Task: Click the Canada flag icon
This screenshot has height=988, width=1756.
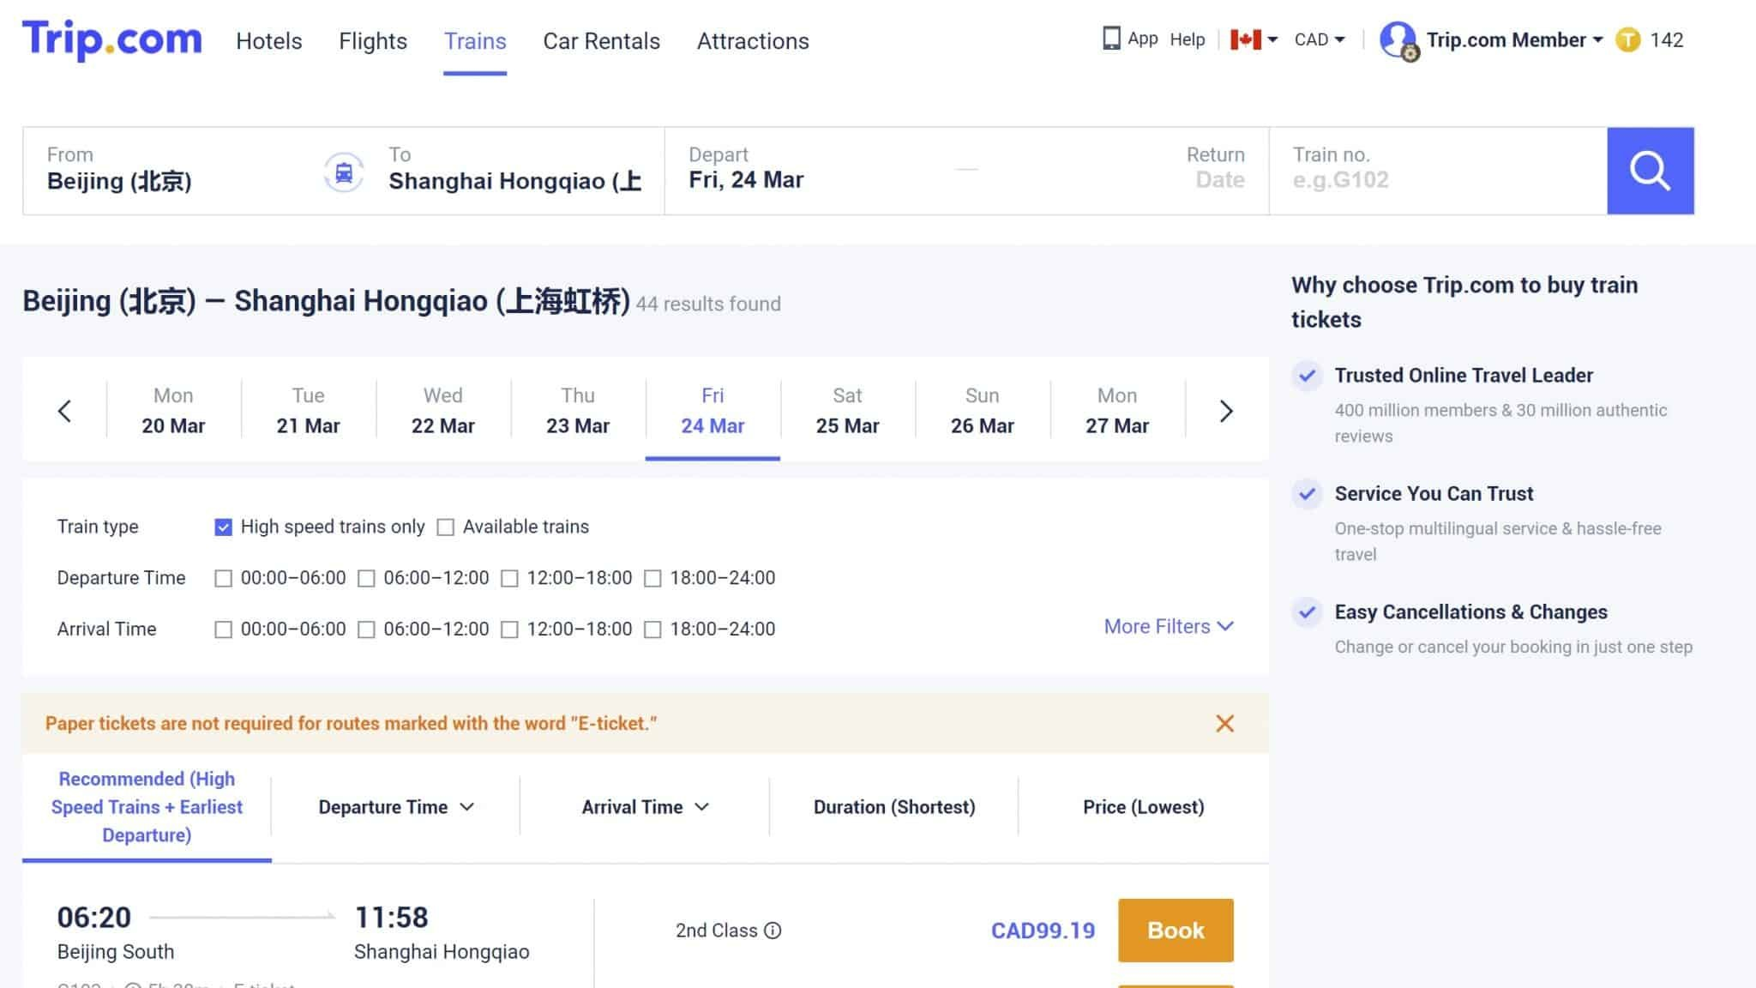Action: click(1245, 39)
